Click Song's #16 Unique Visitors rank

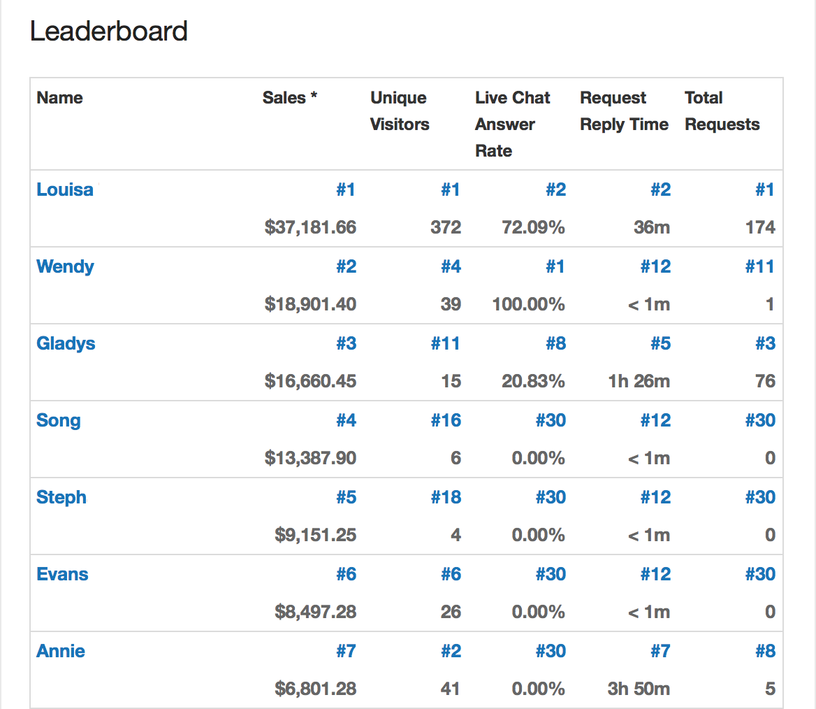(x=445, y=420)
